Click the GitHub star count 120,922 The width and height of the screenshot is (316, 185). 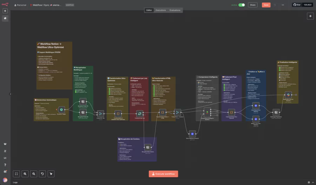tap(308, 5)
